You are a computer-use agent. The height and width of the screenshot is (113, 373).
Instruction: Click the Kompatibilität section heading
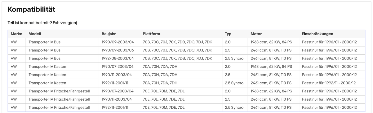(x=31, y=10)
